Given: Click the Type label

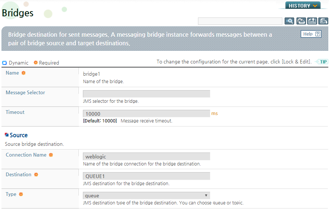Looking at the screenshot, I should pos(11,194).
